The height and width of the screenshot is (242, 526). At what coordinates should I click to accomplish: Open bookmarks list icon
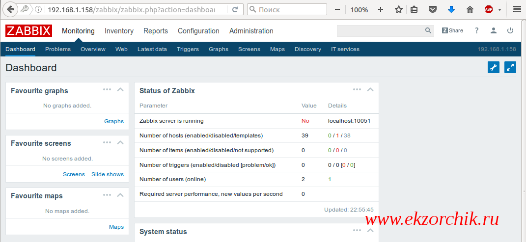(x=415, y=10)
